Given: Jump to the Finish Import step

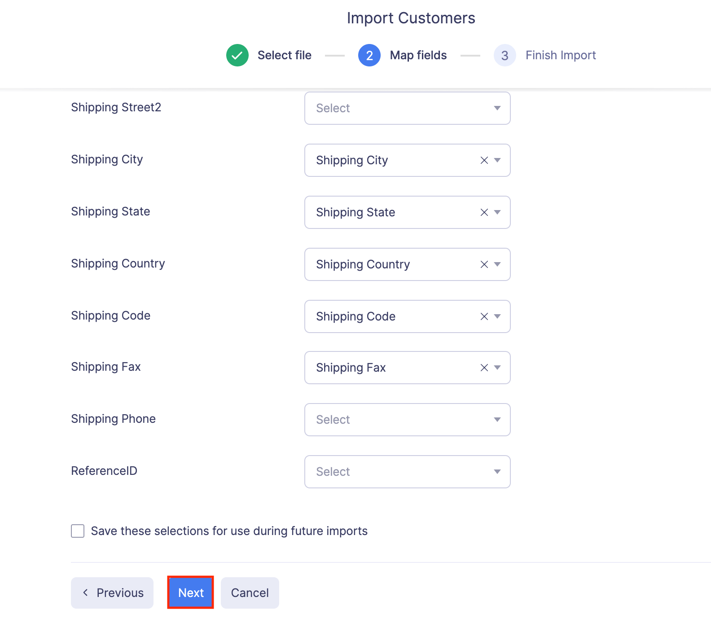Looking at the screenshot, I should point(561,55).
